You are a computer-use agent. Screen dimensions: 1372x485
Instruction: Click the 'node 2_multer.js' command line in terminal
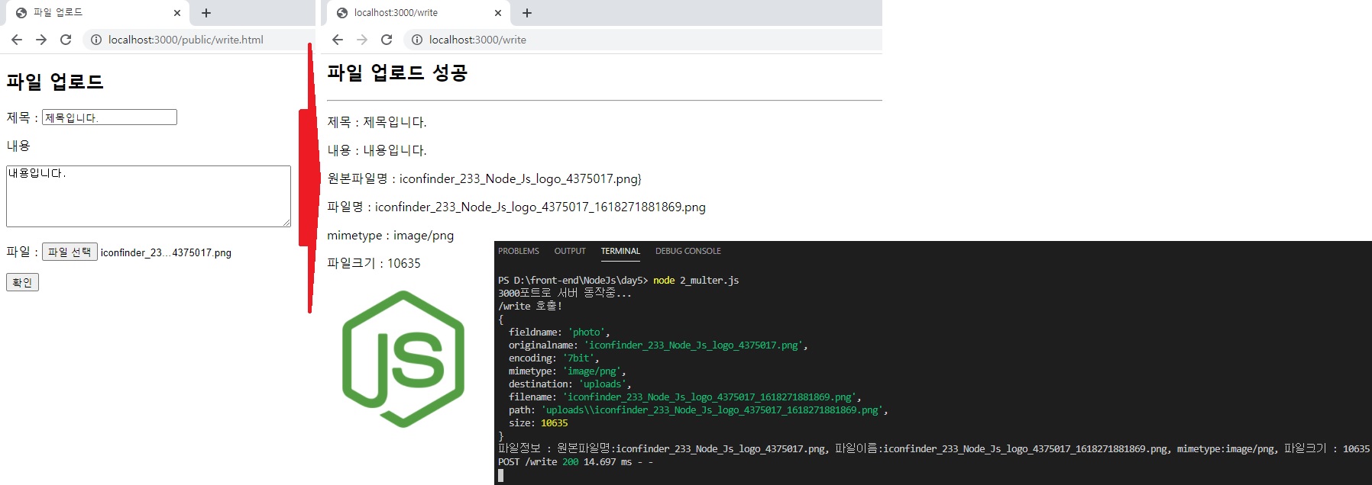tap(618, 281)
